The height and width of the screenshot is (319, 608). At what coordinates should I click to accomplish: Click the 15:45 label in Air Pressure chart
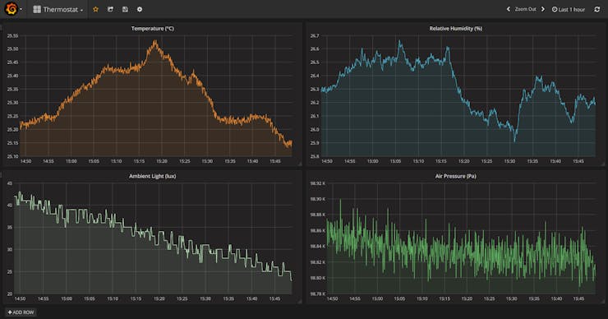click(x=578, y=298)
